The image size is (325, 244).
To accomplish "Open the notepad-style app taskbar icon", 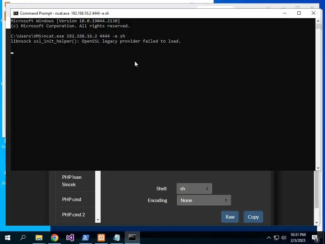I will [117, 238].
